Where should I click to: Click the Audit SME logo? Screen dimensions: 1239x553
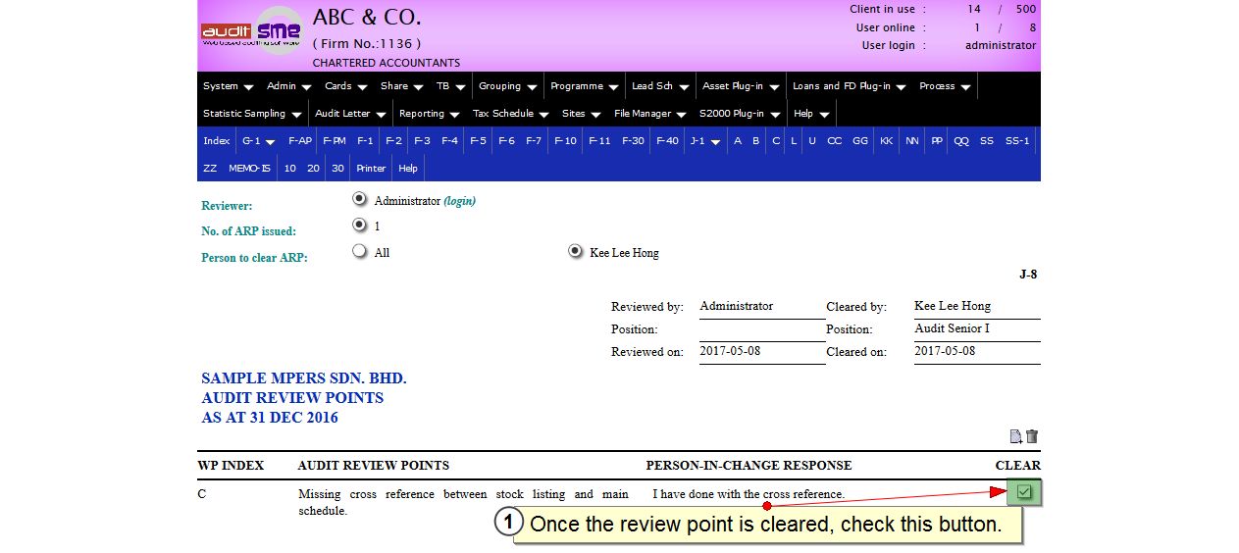click(251, 31)
